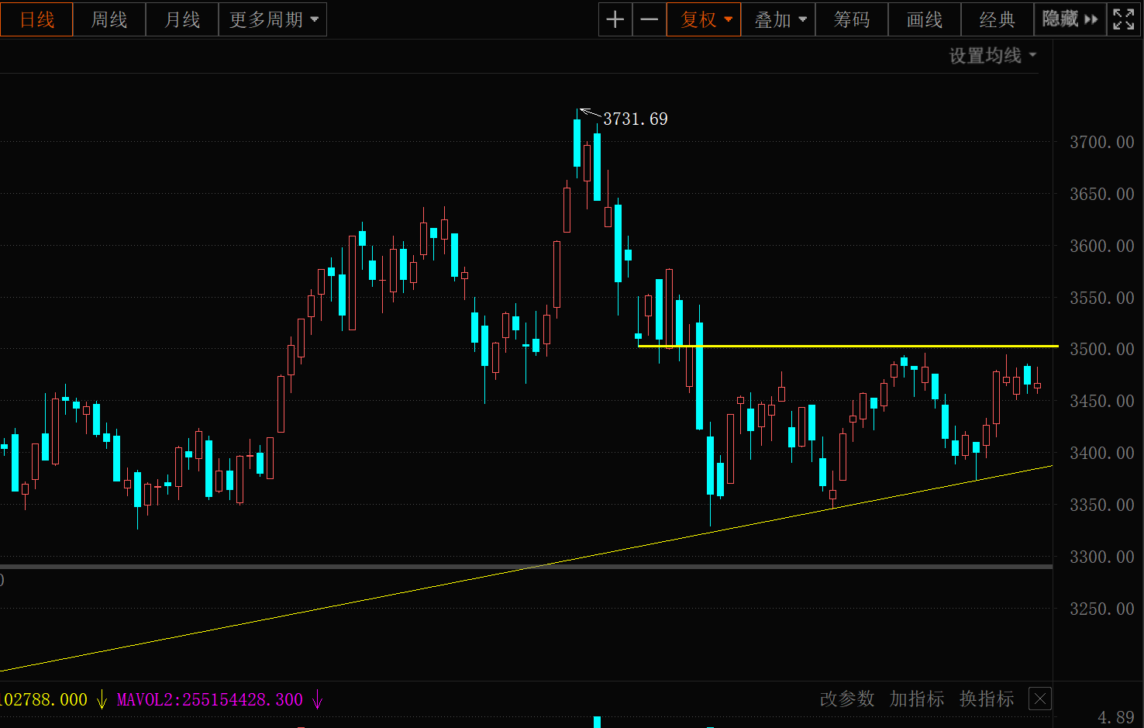Open the 更多周期 period dropdown
Viewport: 1144px width, 728px height.
click(273, 19)
